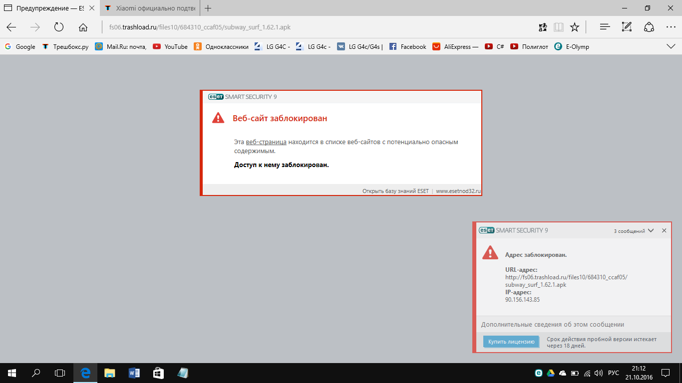Image resolution: width=682 pixels, height=383 pixels.
Task: Open the Mail.Ru почта bookmark
Action: click(121, 46)
